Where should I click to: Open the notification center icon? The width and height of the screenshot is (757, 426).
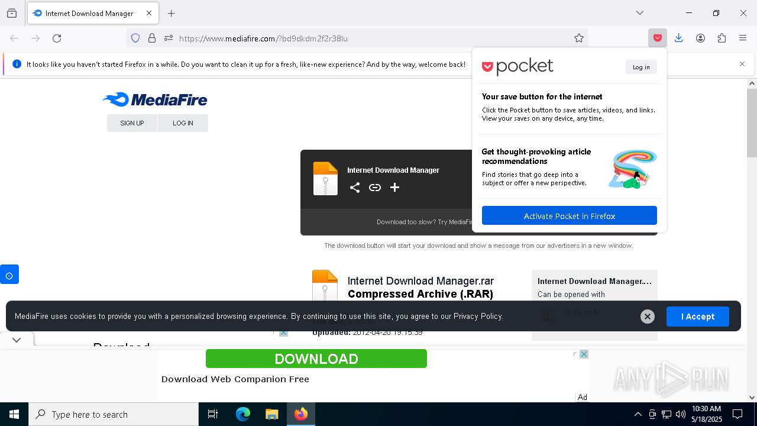coord(737,414)
